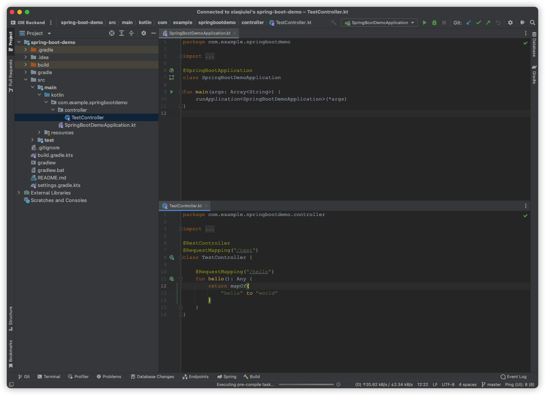Click the run gutter icon beside main function

pyautogui.click(x=172, y=92)
